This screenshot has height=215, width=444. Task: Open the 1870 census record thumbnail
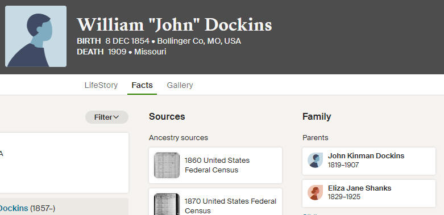coord(167,204)
